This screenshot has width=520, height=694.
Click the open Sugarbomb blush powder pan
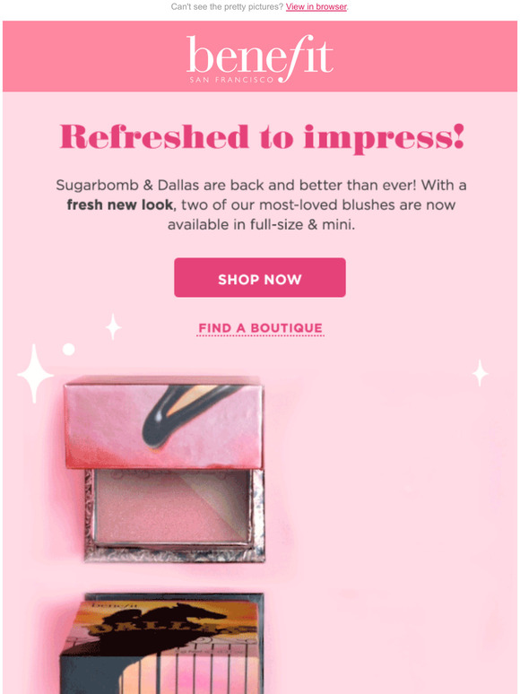click(x=172, y=506)
